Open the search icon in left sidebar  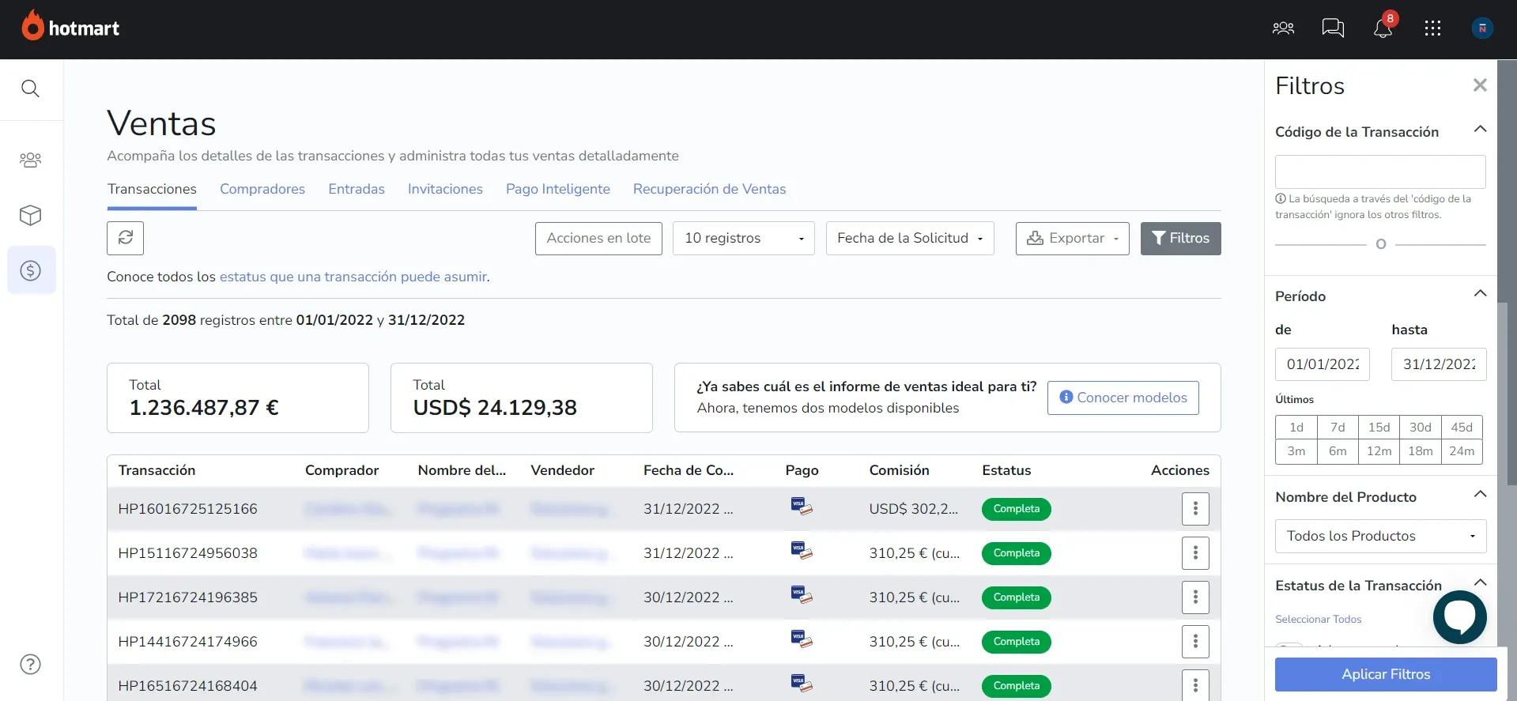click(x=30, y=89)
